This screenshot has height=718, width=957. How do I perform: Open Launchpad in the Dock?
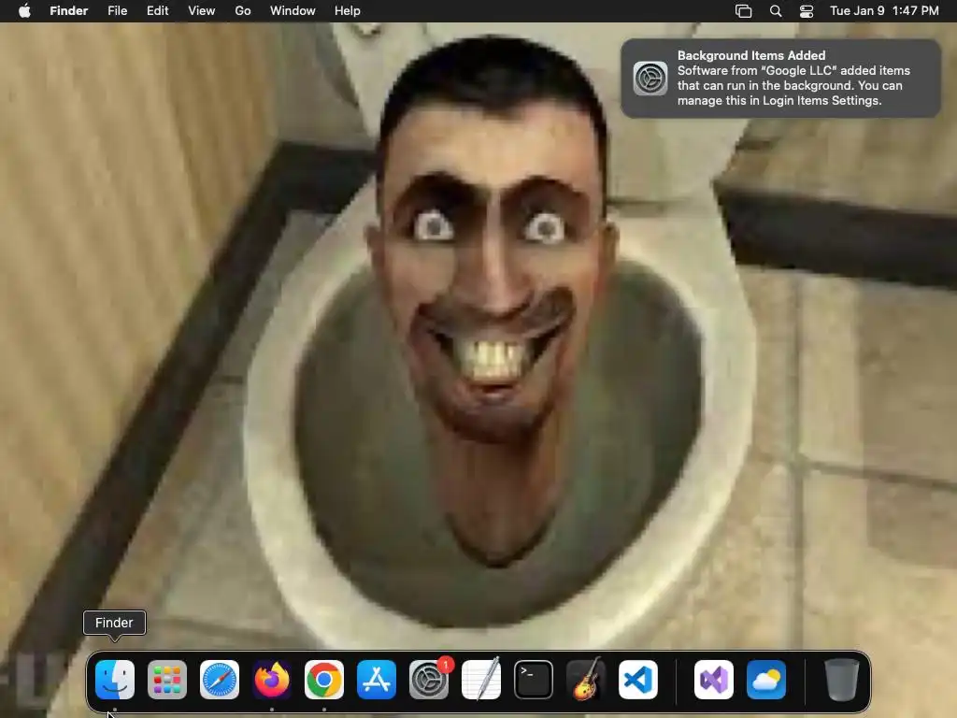click(167, 680)
